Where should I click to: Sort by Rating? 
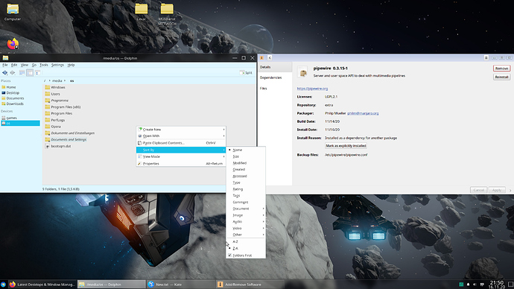(x=246, y=189)
